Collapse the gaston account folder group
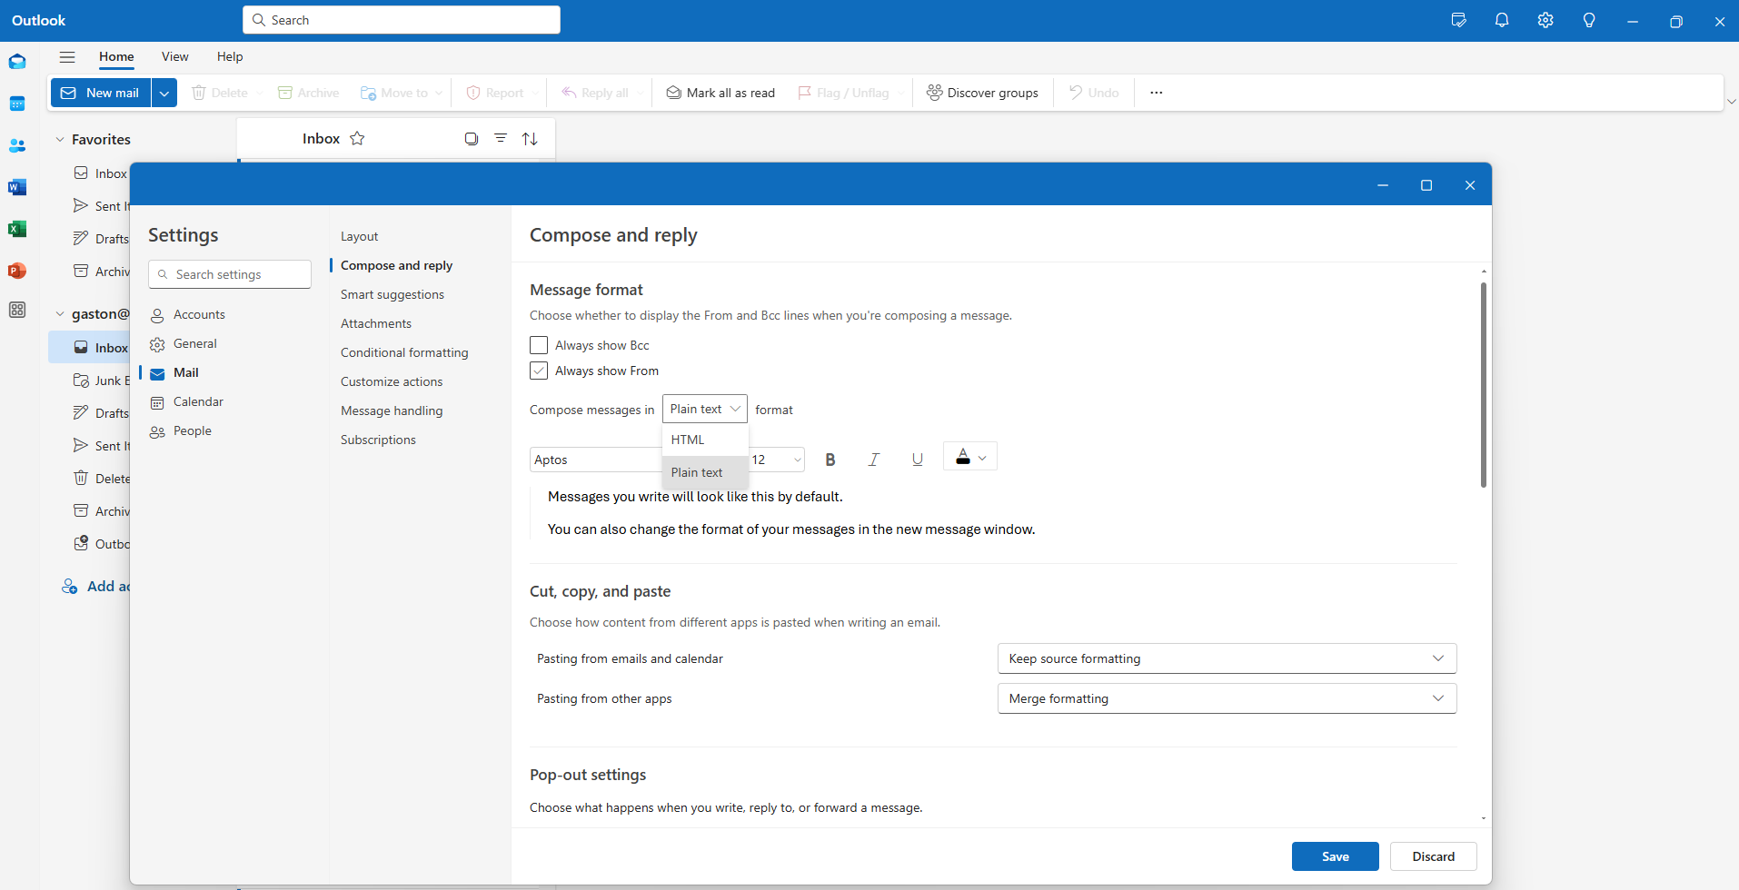This screenshot has height=890, width=1739. pyautogui.click(x=60, y=314)
